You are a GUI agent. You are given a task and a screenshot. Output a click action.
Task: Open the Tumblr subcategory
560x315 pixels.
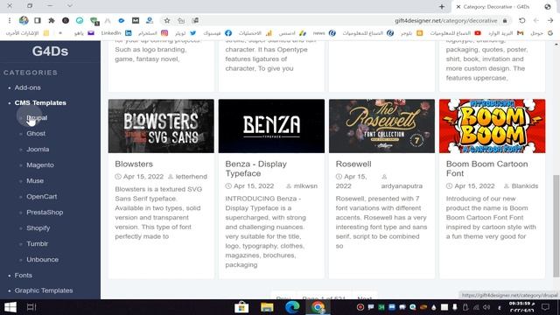click(37, 243)
